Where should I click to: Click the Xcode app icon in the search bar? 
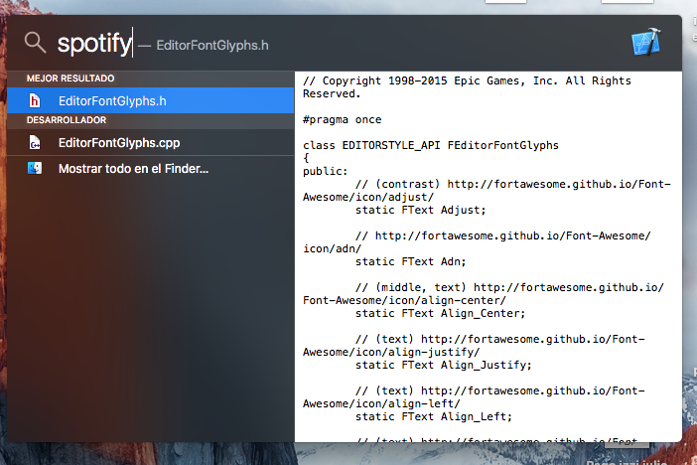click(646, 43)
